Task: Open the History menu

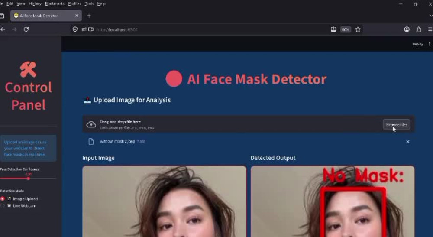Action: click(x=35, y=3)
